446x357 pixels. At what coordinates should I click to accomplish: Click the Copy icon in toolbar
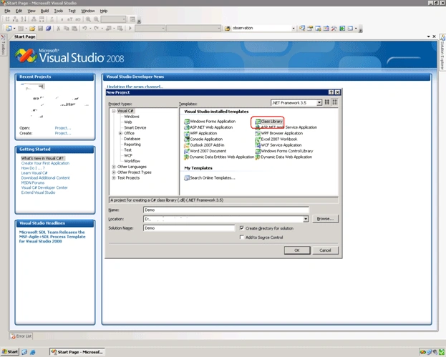coord(67,28)
